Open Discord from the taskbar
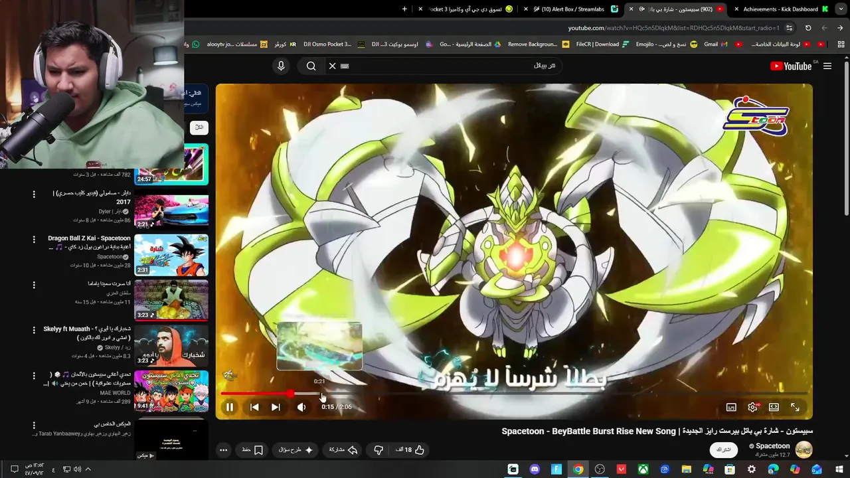This screenshot has height=478, width=850. pyautogui.click(x=535, y=469)
